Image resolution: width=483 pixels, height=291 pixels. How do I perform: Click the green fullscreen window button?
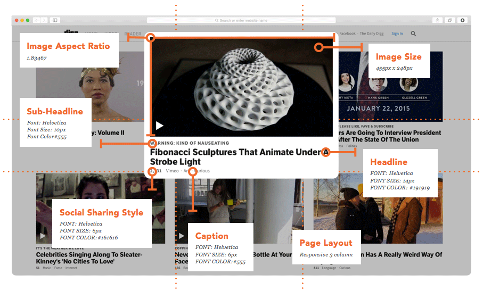(28, 20)
